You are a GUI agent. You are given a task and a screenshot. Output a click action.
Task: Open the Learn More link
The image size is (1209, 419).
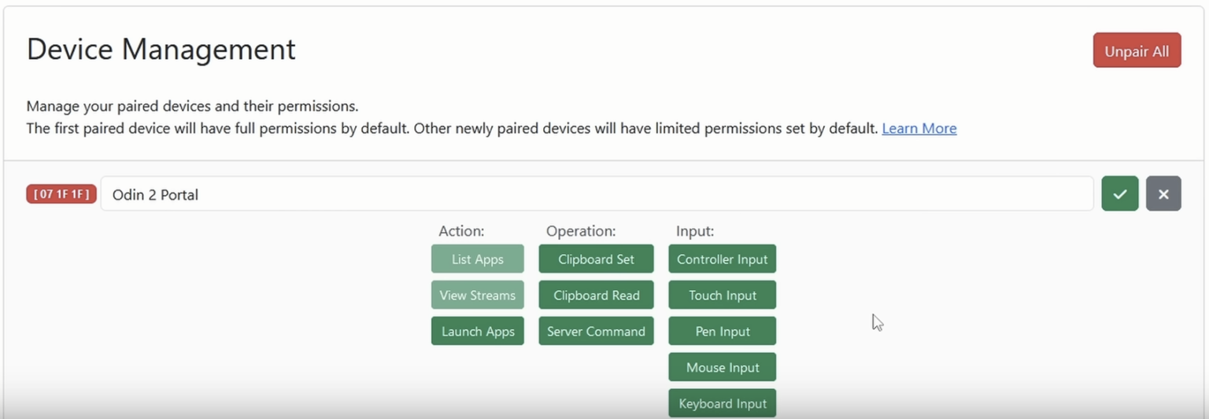[x=919, y=128]
